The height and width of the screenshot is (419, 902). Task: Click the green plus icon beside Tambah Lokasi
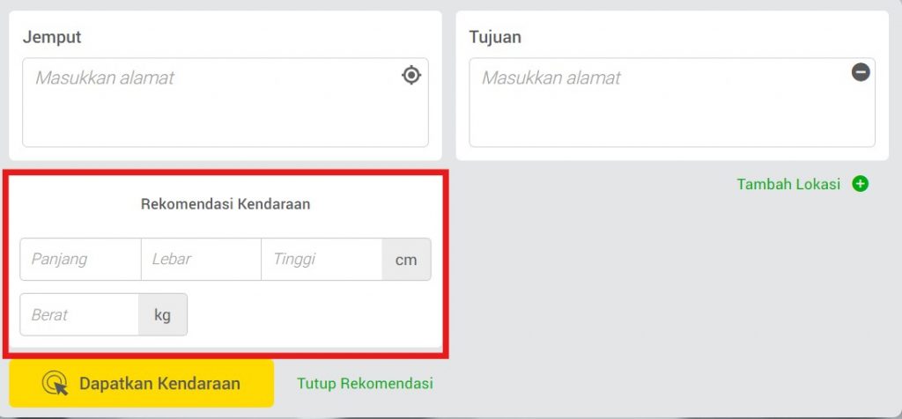860,184
